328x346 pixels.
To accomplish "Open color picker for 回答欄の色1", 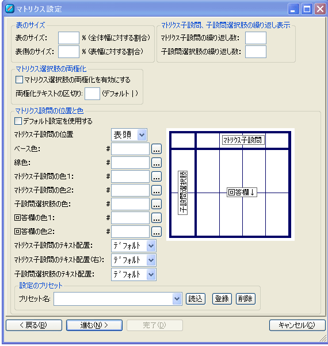I will [157, 218].
